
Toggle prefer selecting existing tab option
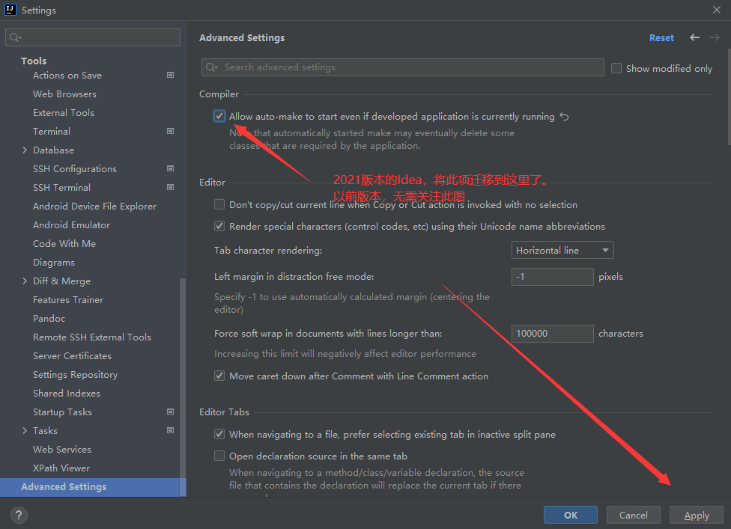point(219,434)
